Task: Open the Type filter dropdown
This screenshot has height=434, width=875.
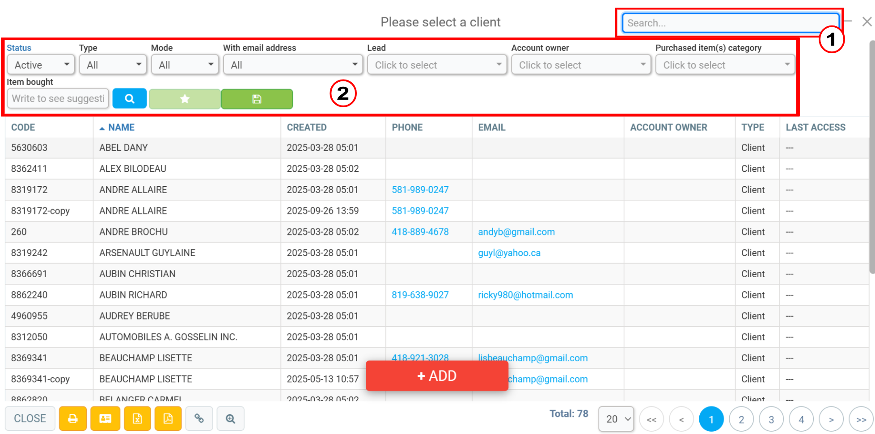Action: pos(113,65)
